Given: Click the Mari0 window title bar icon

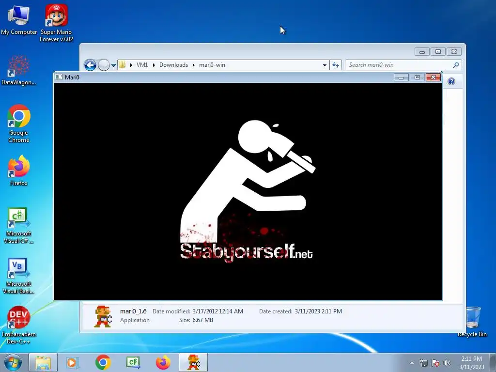Looking at the screenshot, I should 59,77.
